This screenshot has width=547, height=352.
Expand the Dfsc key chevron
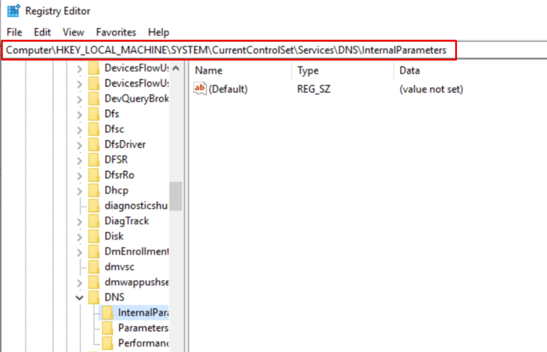pyautogui.click(x=80, y=130)
